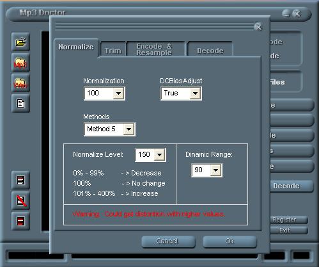
Task: Click the Wav folder icon
Action: 20,83
